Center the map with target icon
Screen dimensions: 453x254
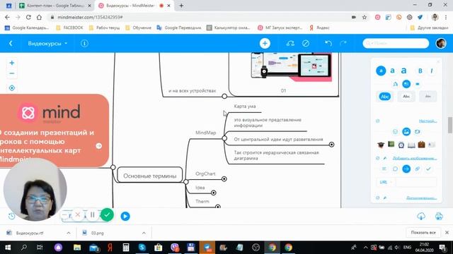(x=12, y=87)
